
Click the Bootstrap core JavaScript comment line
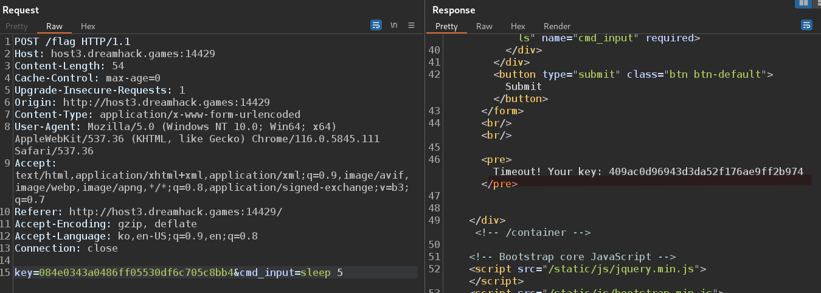point(572,257)
